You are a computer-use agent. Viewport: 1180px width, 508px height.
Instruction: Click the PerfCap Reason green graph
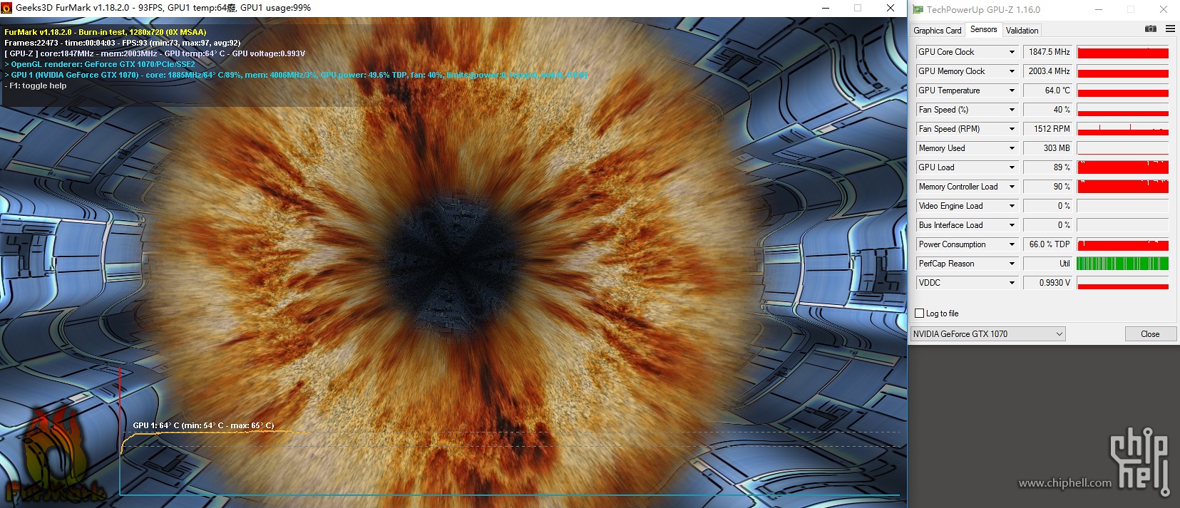pyautogui.click(x=1123, y=264)
